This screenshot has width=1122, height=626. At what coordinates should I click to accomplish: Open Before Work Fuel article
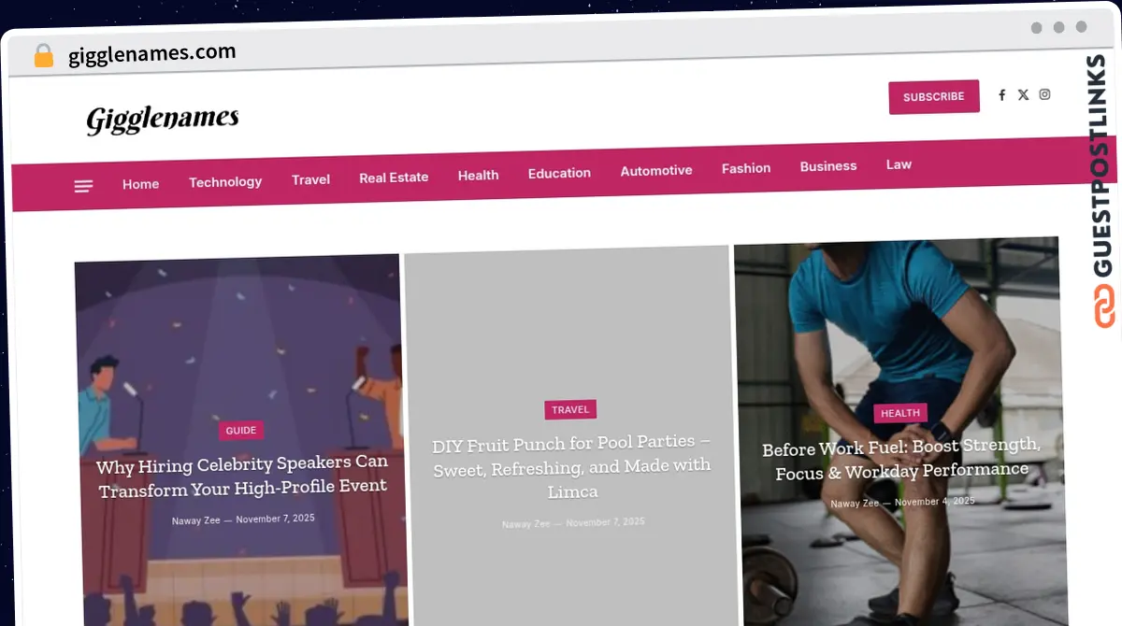(901, 459)
